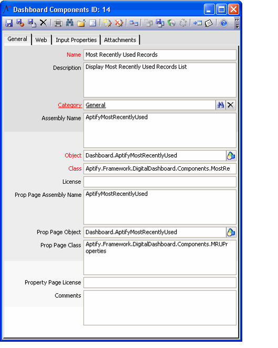Close the Dashboard Components window
The width and height of the screenshot is (278, 348).
234,9
